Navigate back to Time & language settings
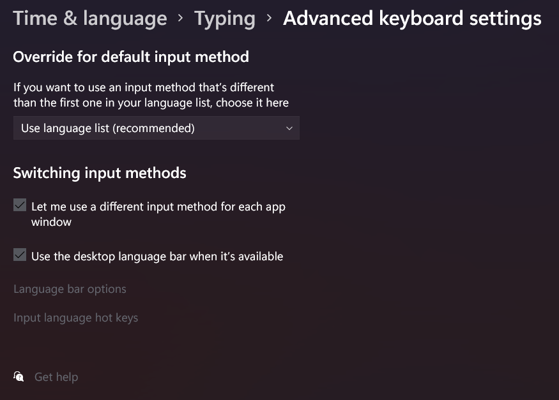The height and width of the screenshot is (400, 559). pos(89,18)
